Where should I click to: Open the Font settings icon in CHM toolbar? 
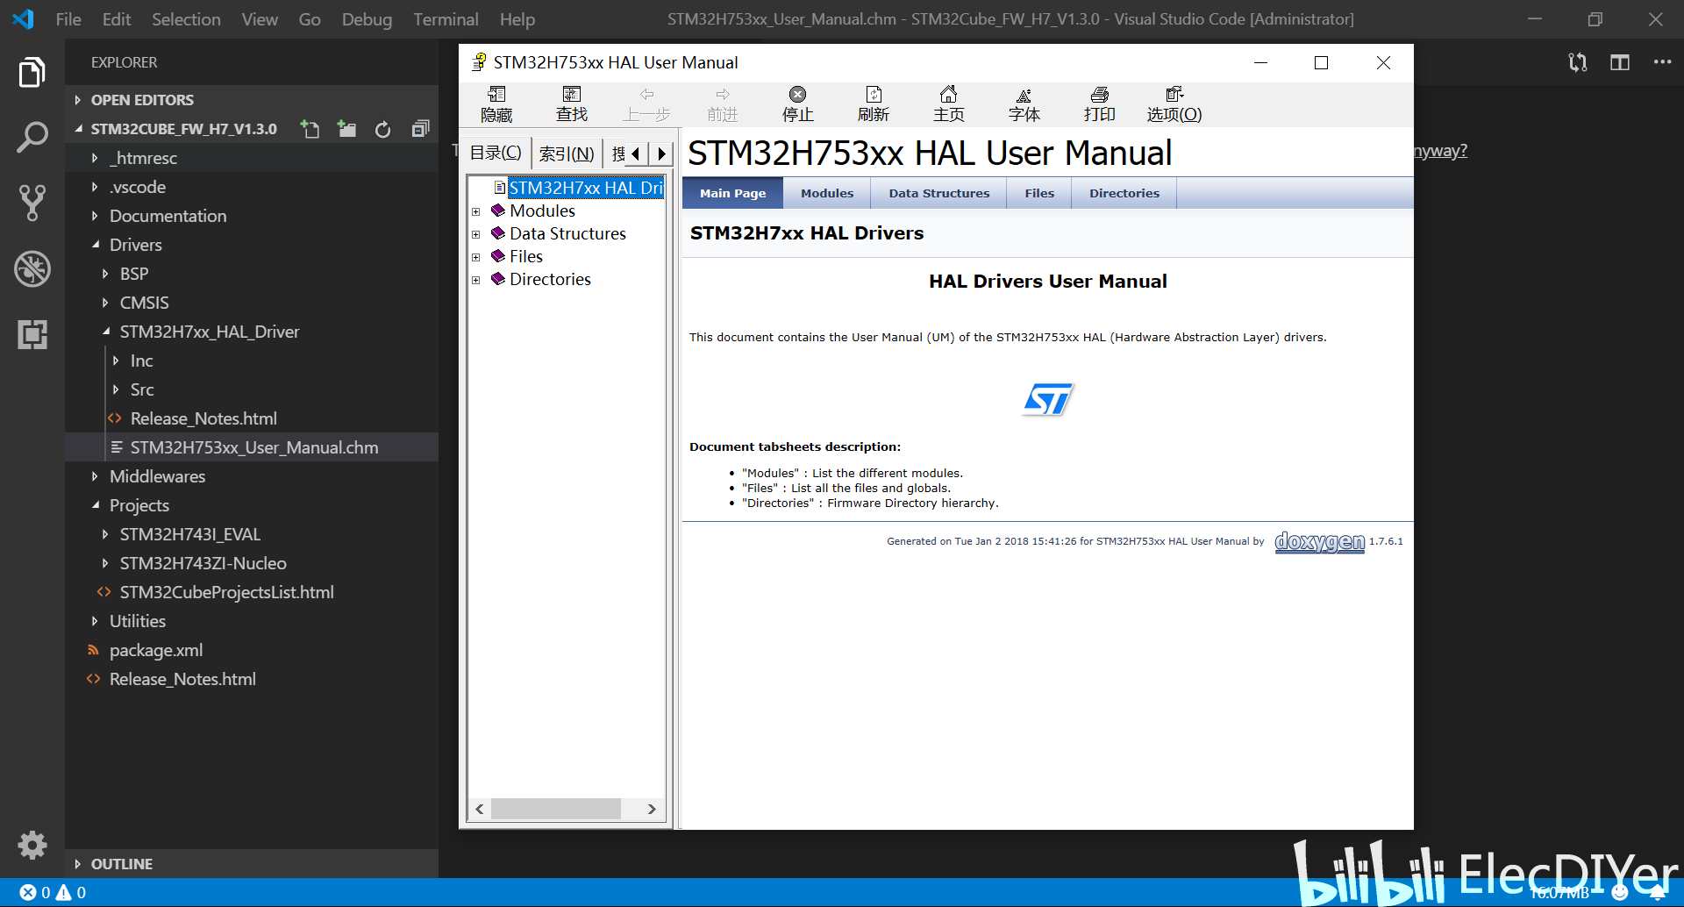(x=1024, y=103)
